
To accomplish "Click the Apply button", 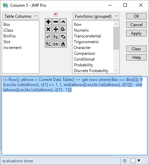I will (x=136, y=33).
